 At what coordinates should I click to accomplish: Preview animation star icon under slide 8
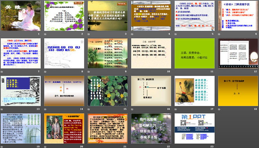[45, 72]
